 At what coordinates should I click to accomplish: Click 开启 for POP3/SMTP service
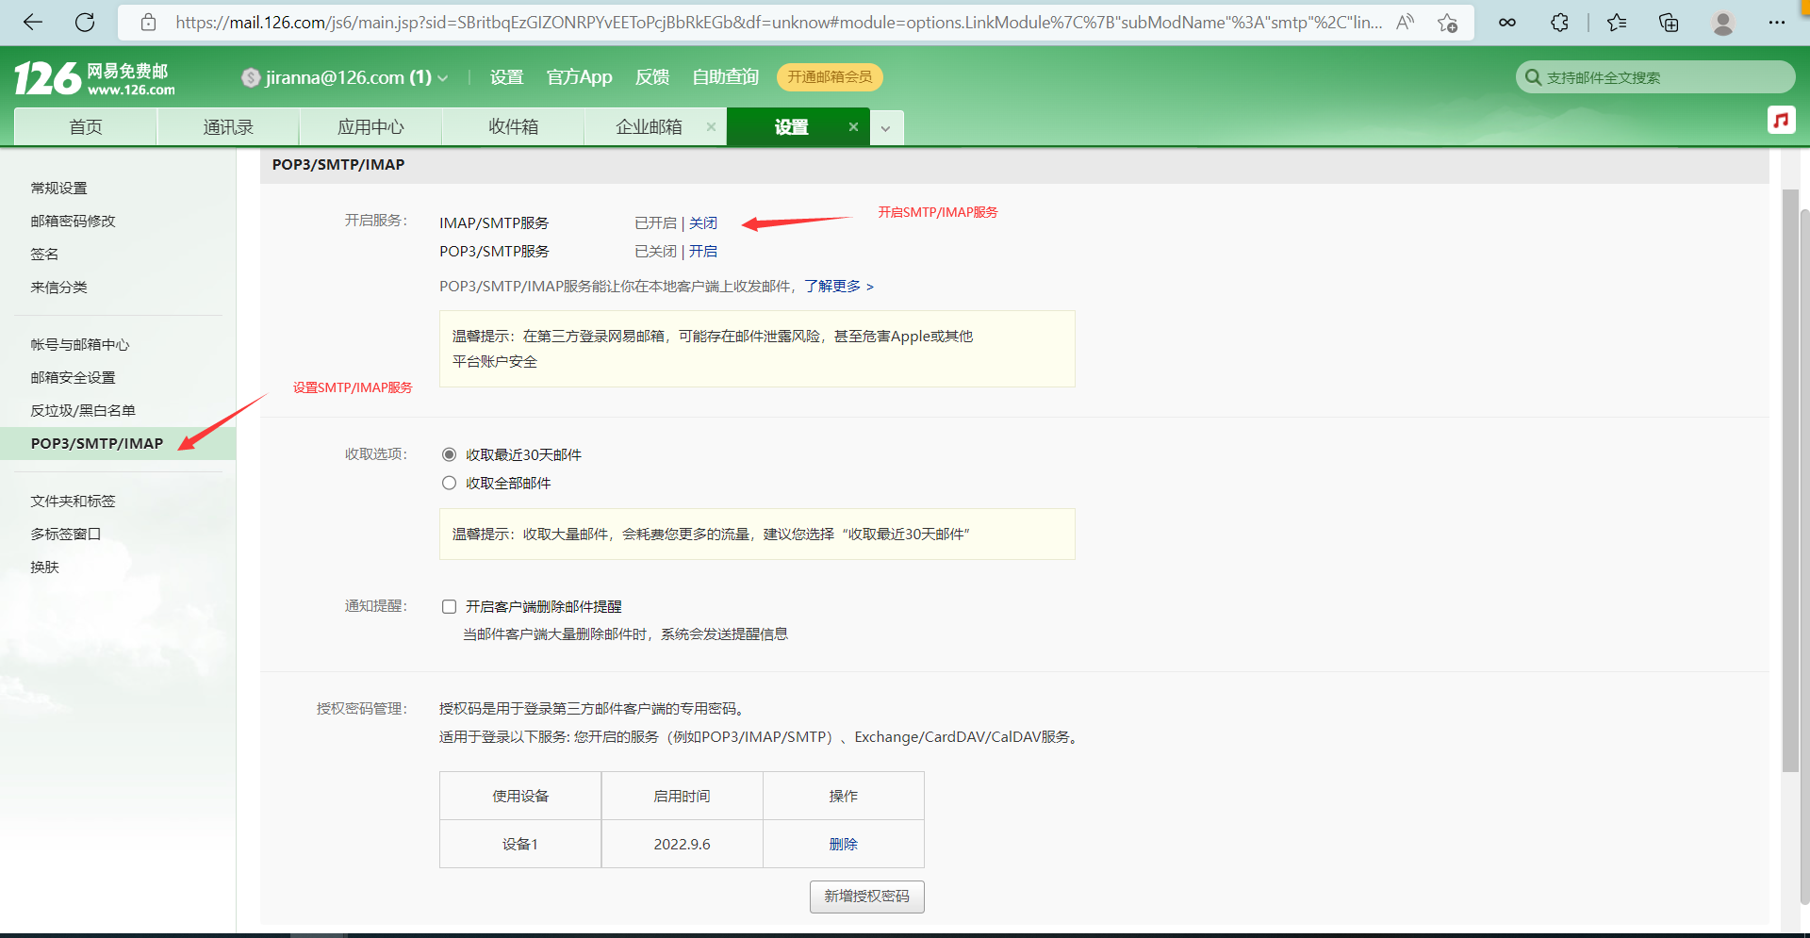click(703, 251)
